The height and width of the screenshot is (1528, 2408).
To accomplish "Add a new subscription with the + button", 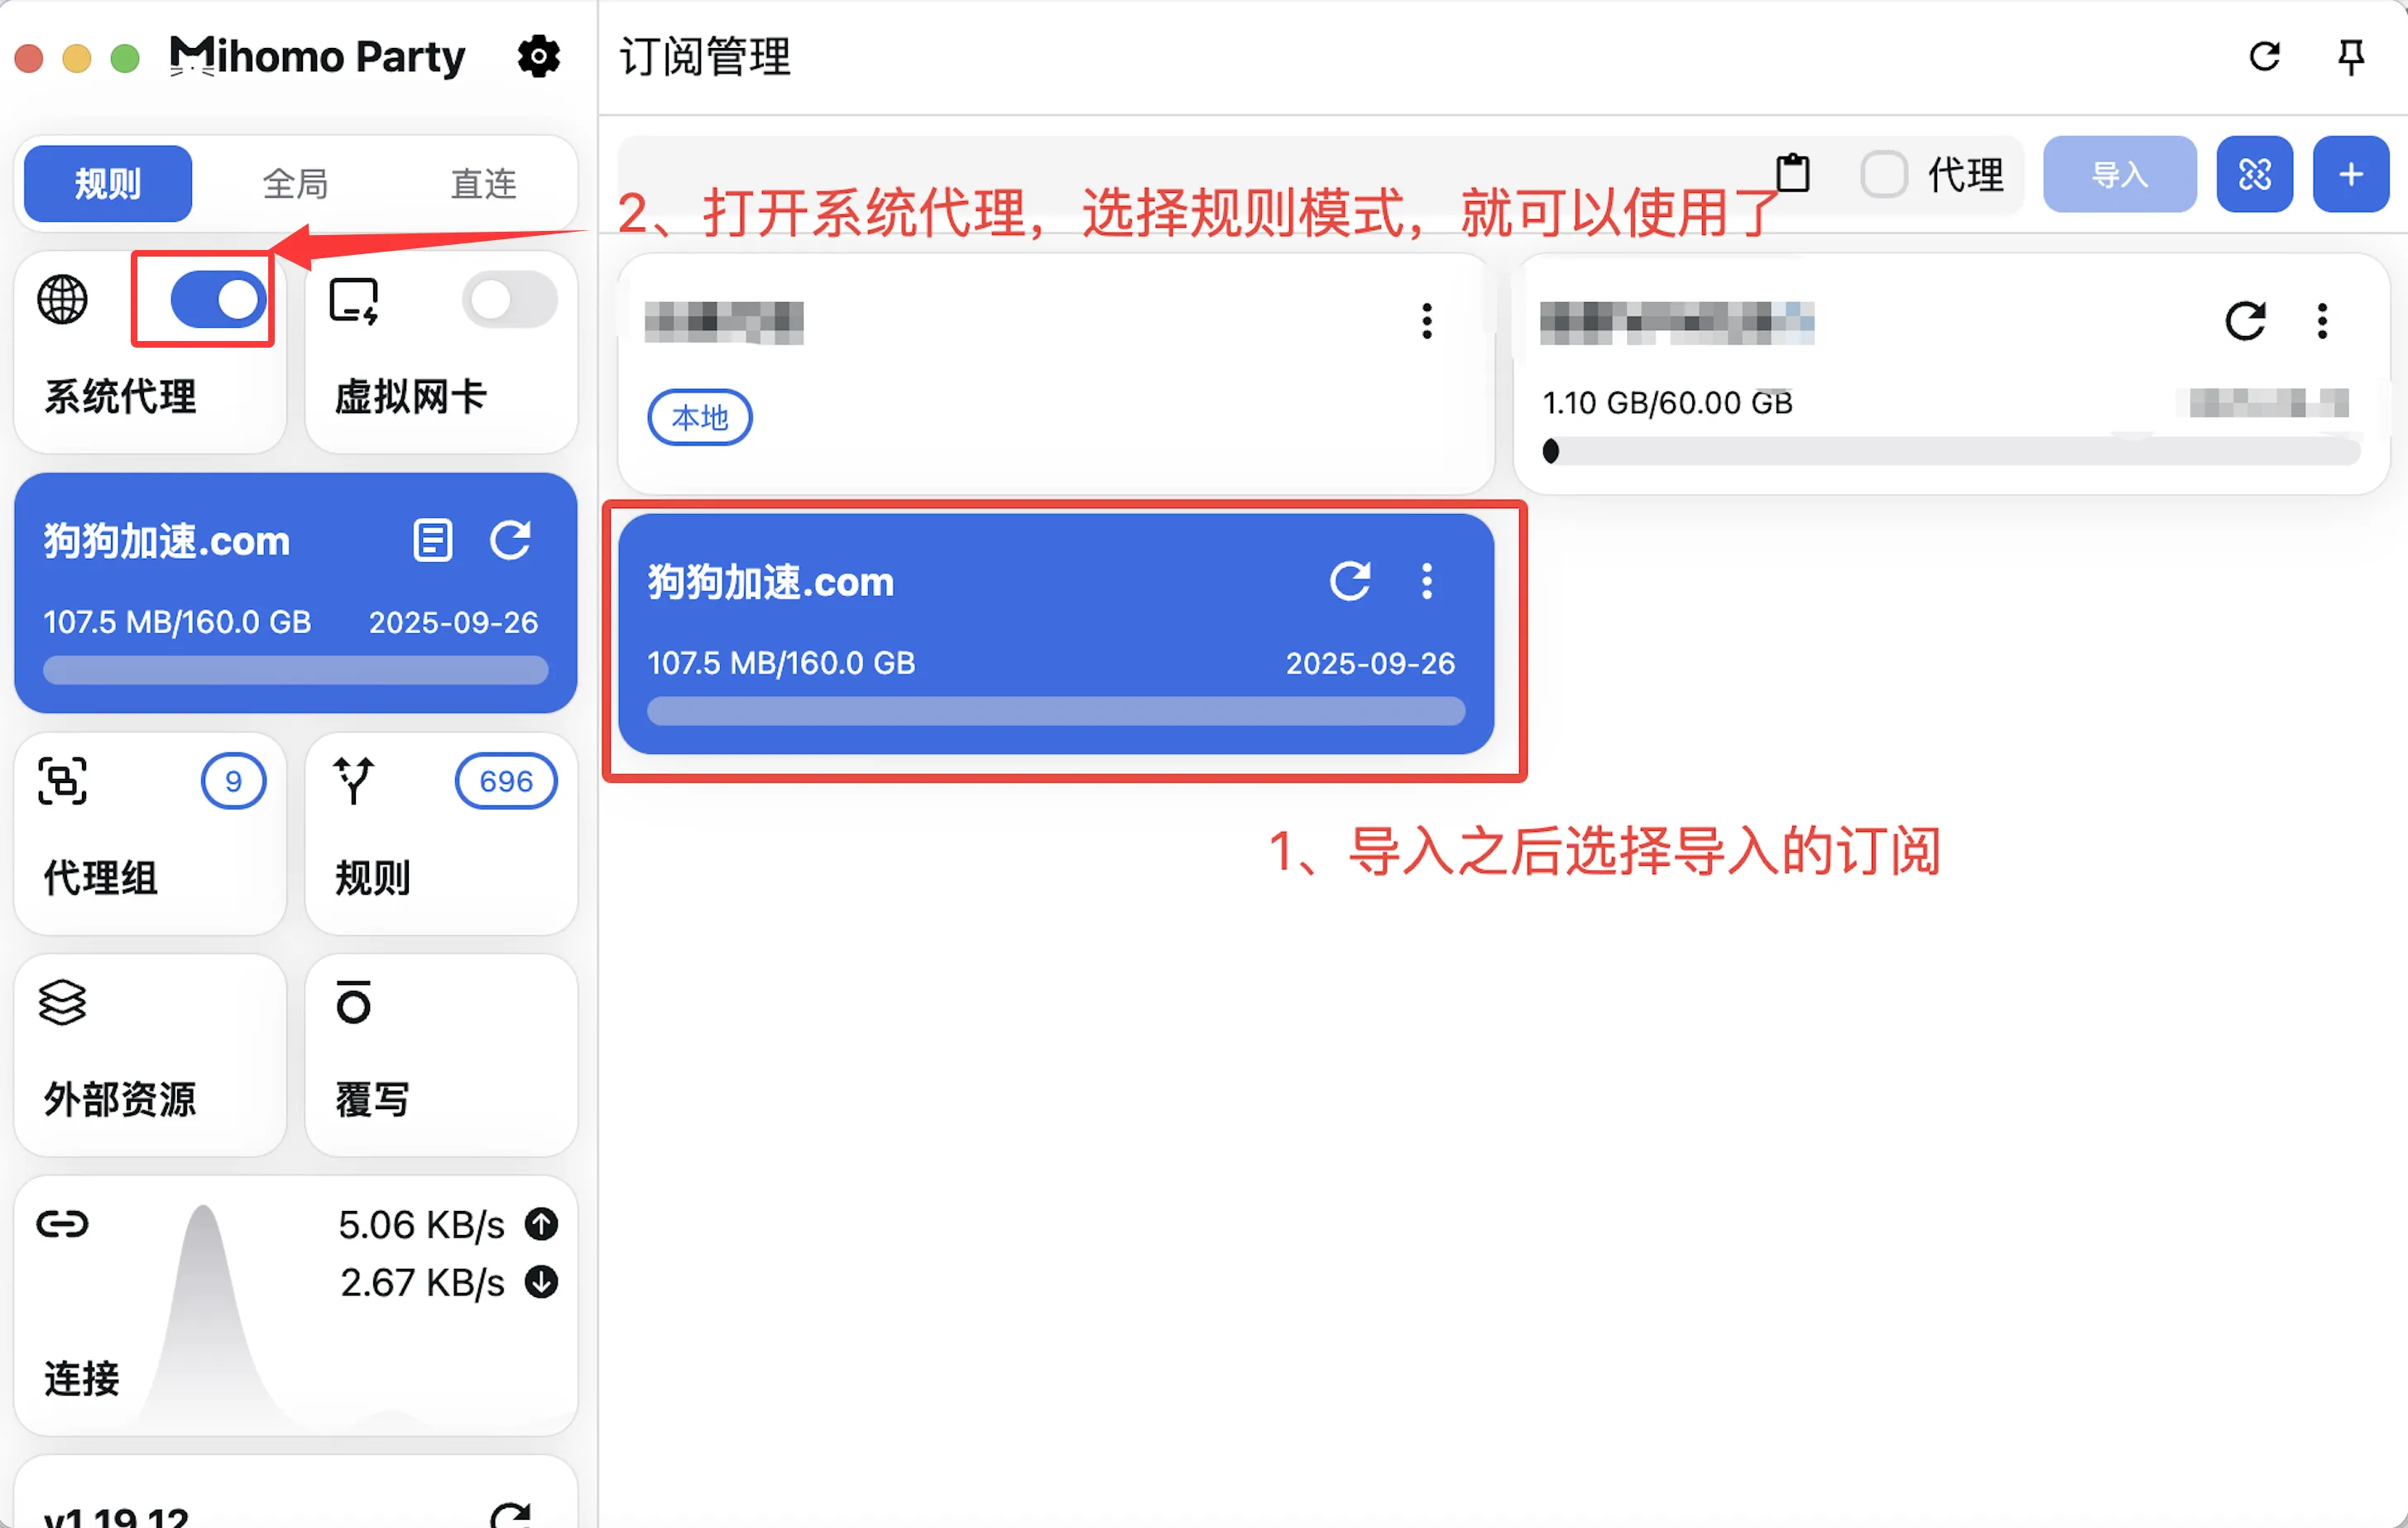I will point(2351,174).
